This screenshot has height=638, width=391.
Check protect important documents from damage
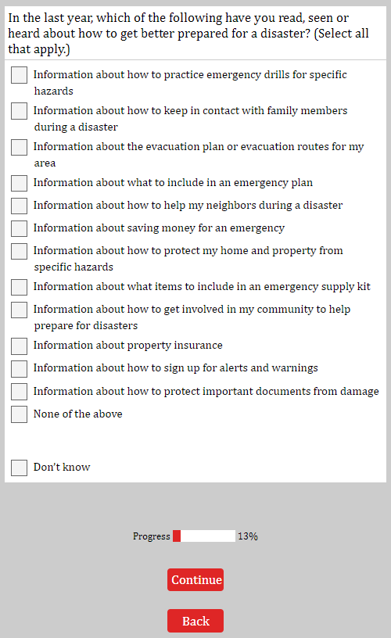19,392
